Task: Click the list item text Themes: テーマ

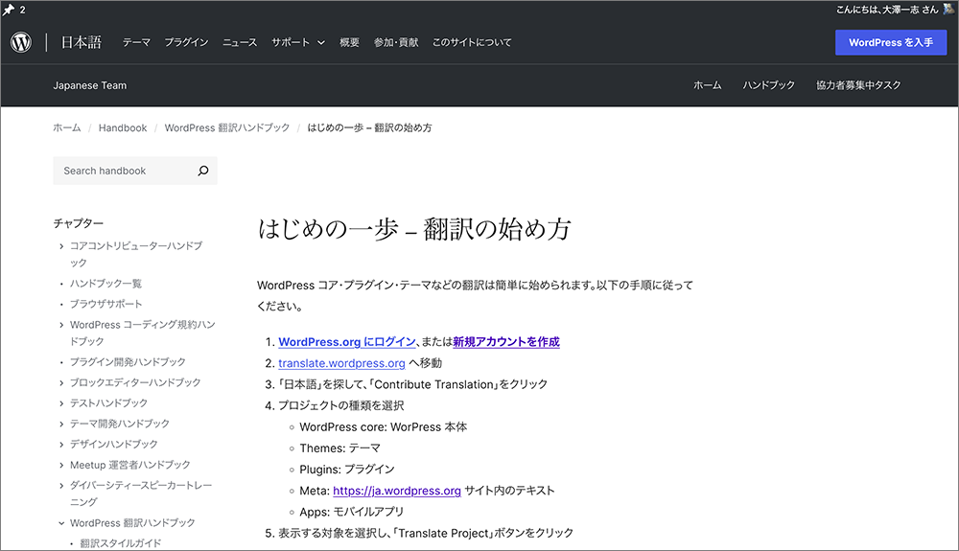Action: pyautogui.click(x=340, y=448)
